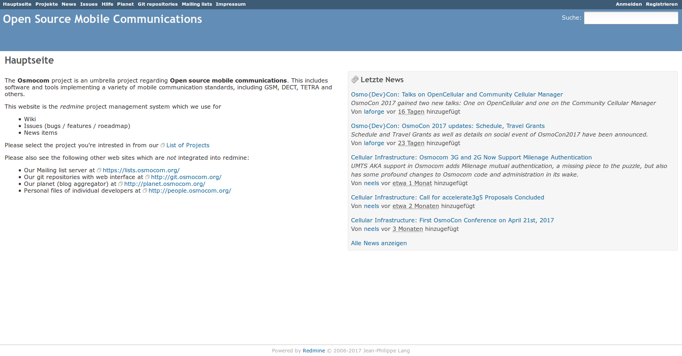Go to News in the top menu

pyautogui.click(x=69, y=4)
